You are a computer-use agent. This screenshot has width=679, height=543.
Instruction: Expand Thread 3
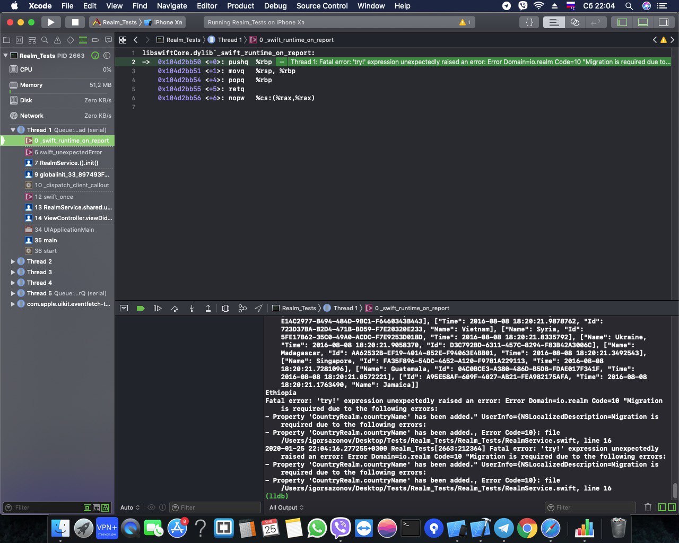13,272
